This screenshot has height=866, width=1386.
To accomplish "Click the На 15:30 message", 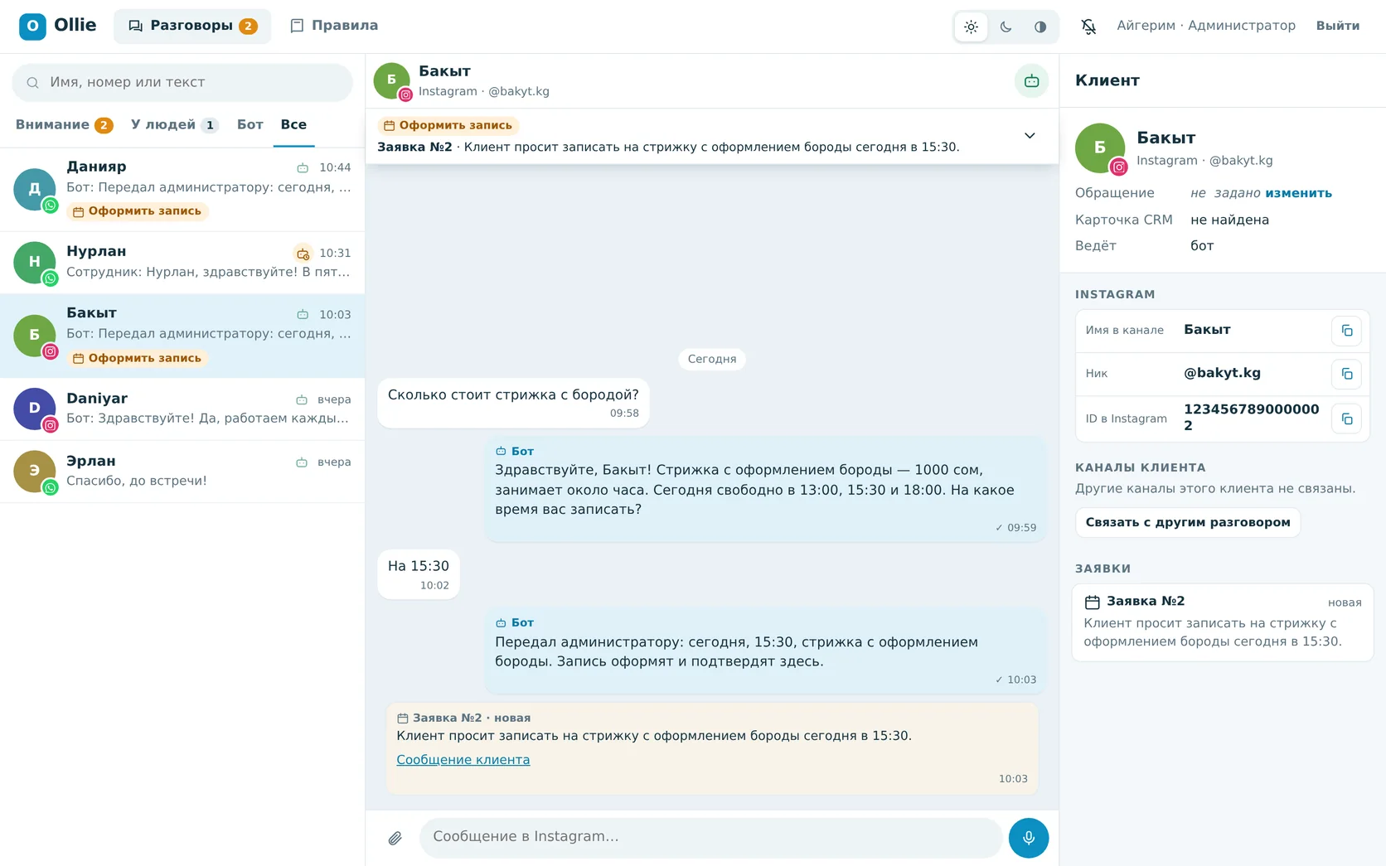I will coord(419,574).
